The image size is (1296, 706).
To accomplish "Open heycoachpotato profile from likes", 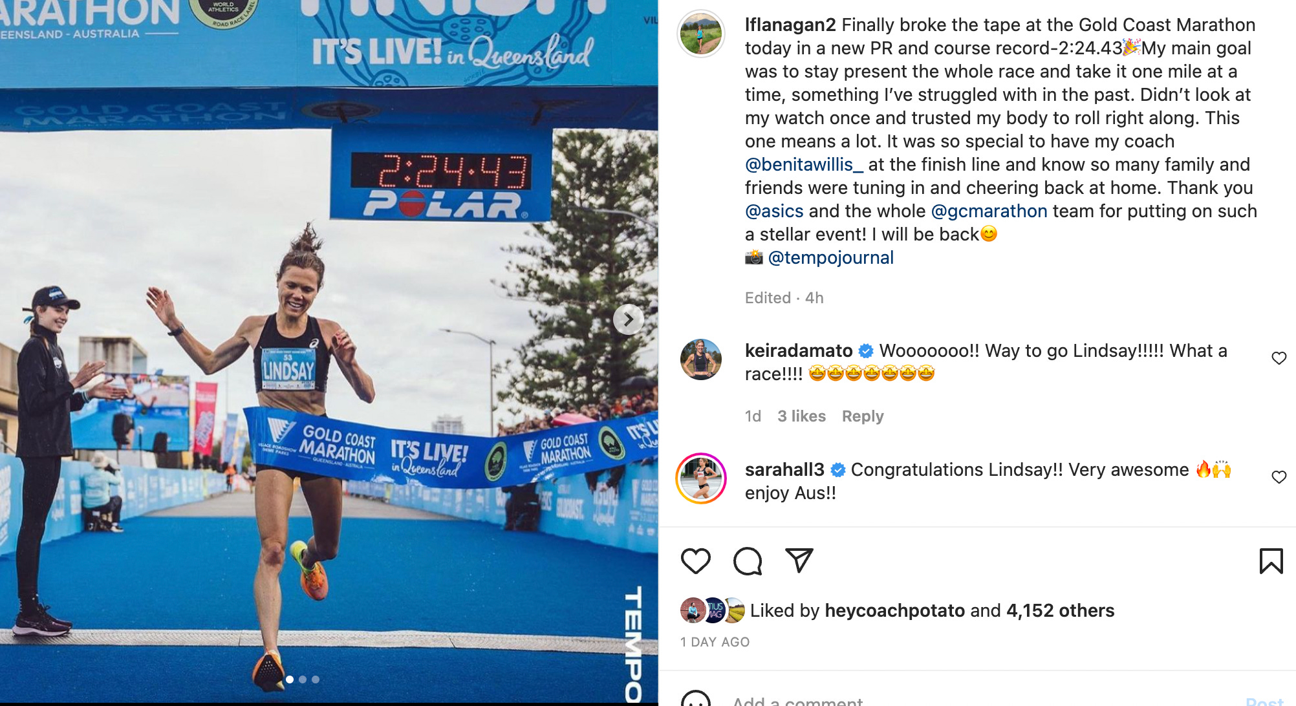I will coord(894,611).
